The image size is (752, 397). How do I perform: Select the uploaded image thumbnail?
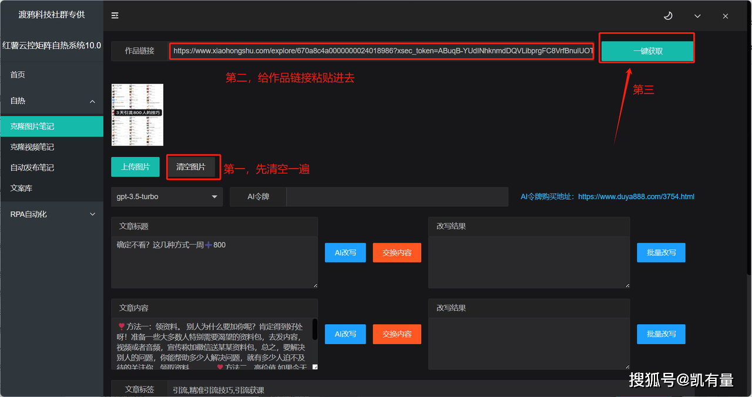coord(137,115)
